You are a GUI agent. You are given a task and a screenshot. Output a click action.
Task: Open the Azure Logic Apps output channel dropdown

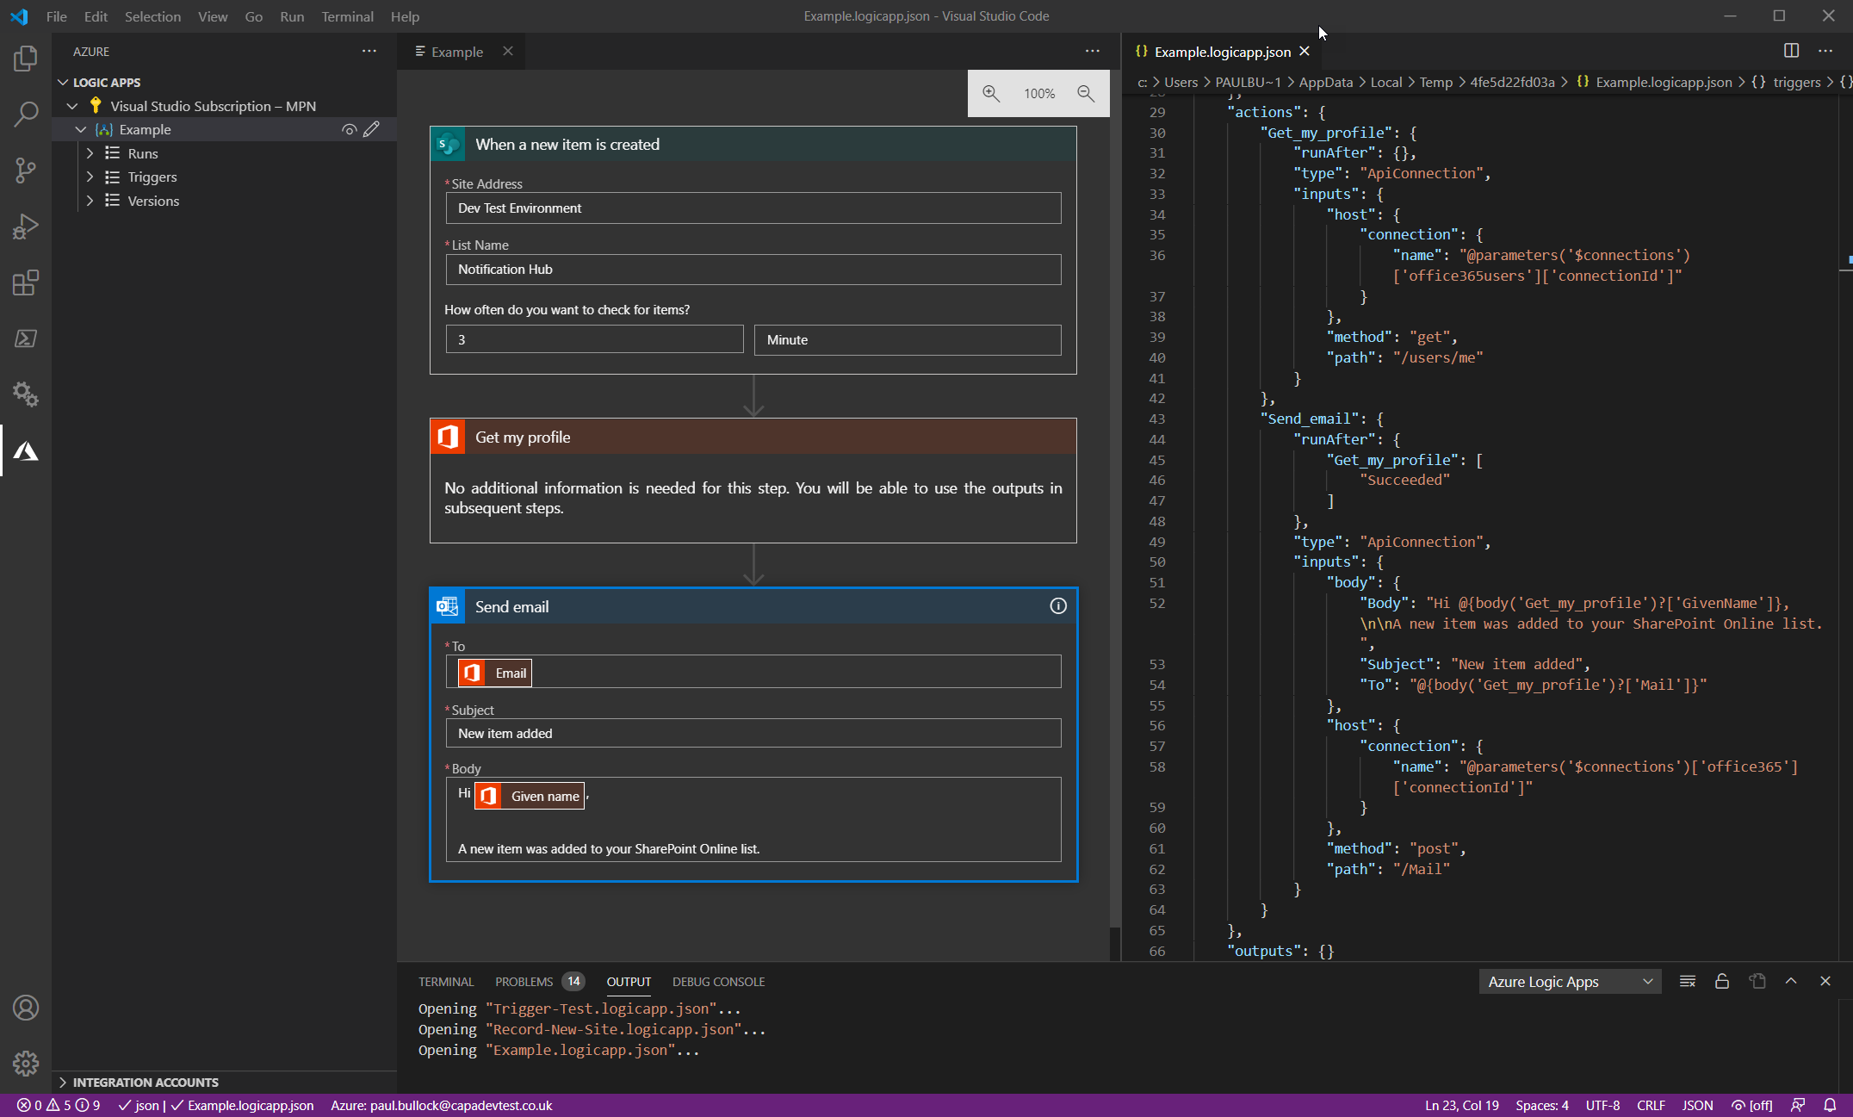pos(1571,982)
